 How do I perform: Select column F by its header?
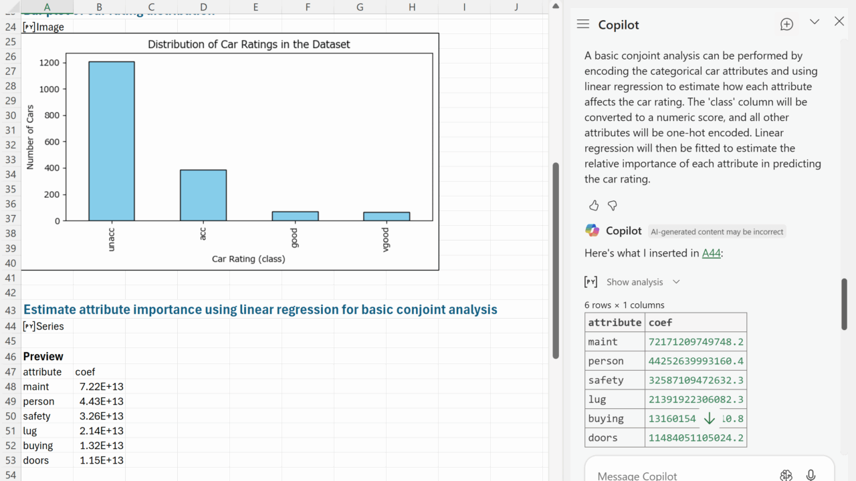click(x=308, y=7)
